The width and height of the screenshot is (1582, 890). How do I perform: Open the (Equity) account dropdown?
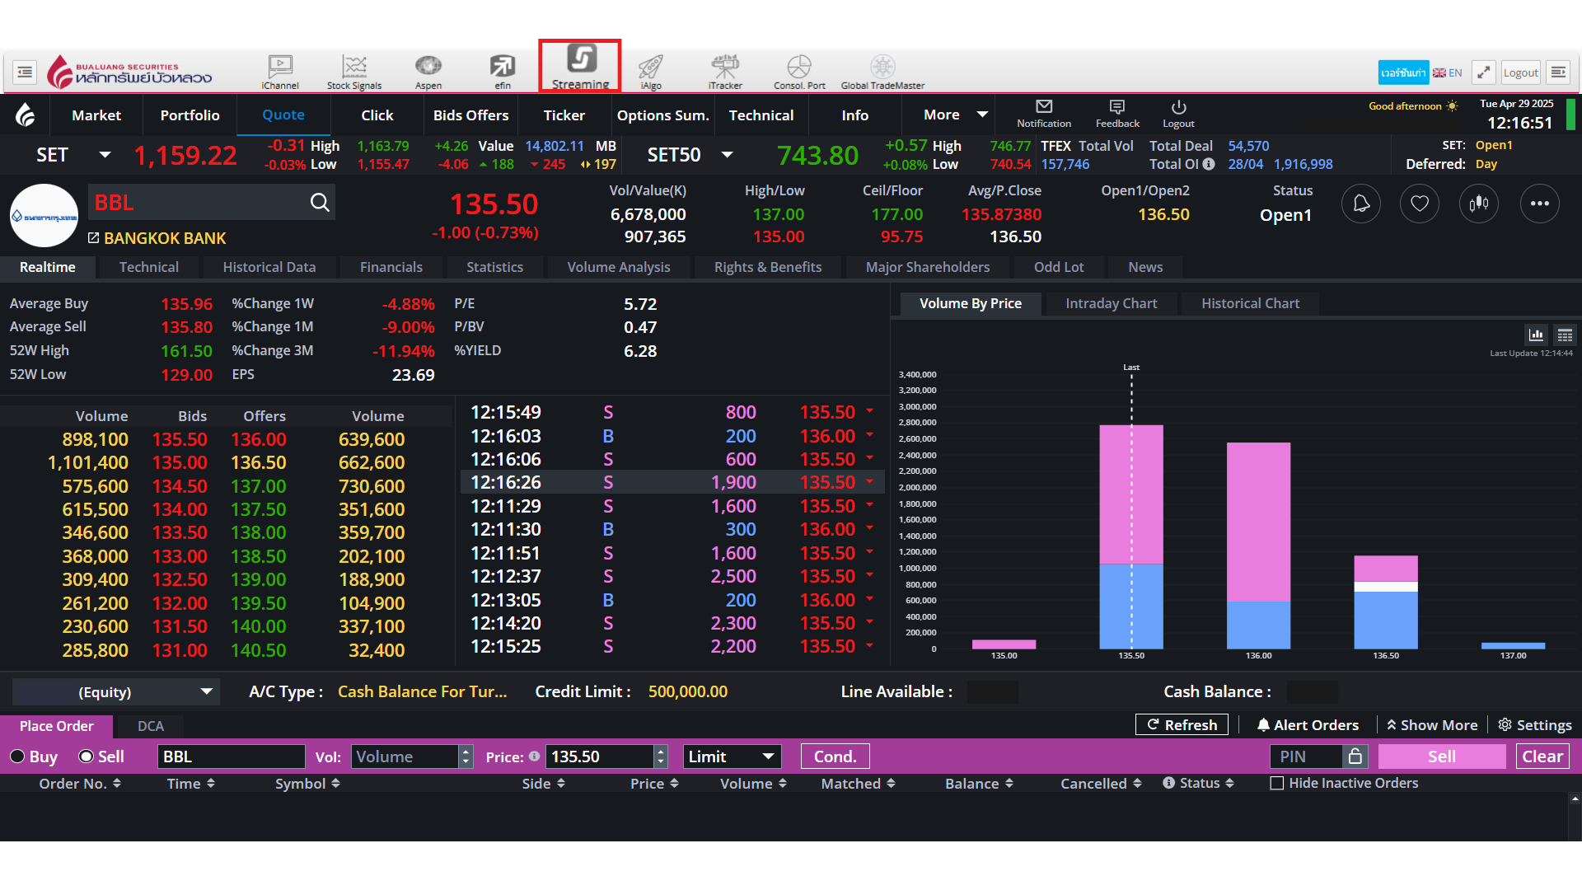click(116, 692)
